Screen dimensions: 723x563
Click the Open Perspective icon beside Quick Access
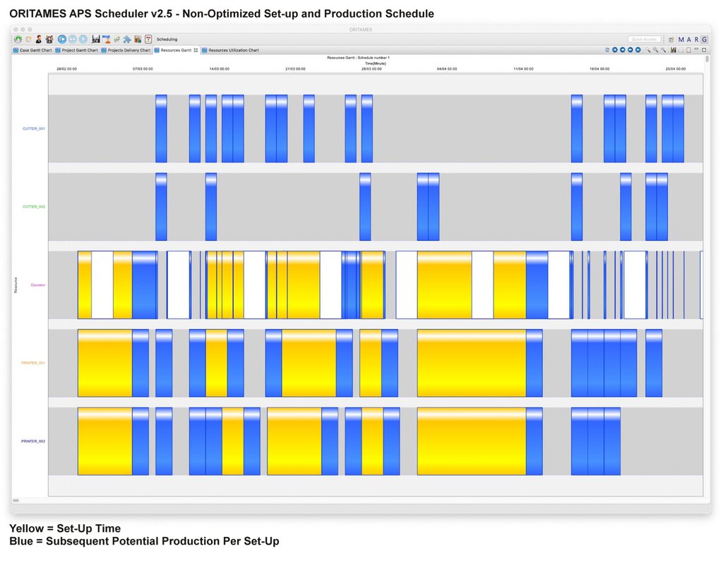coord(671,40)
